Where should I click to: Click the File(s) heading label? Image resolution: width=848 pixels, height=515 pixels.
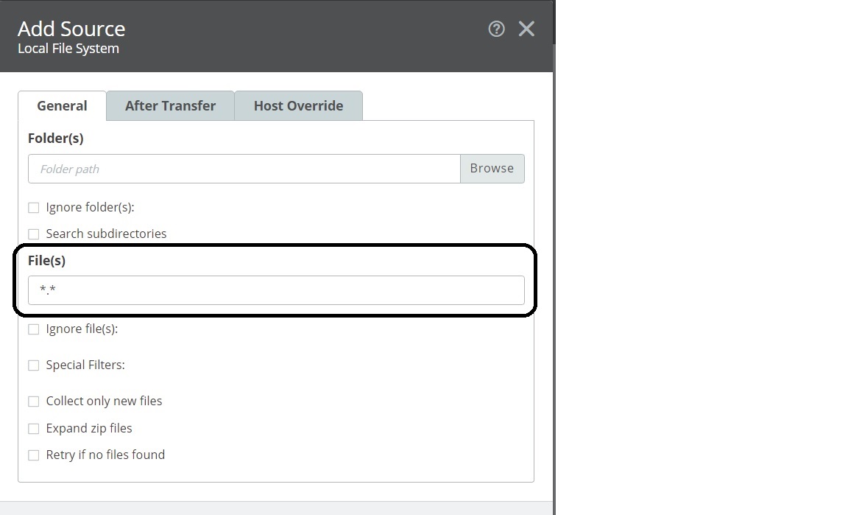[46, 261]
